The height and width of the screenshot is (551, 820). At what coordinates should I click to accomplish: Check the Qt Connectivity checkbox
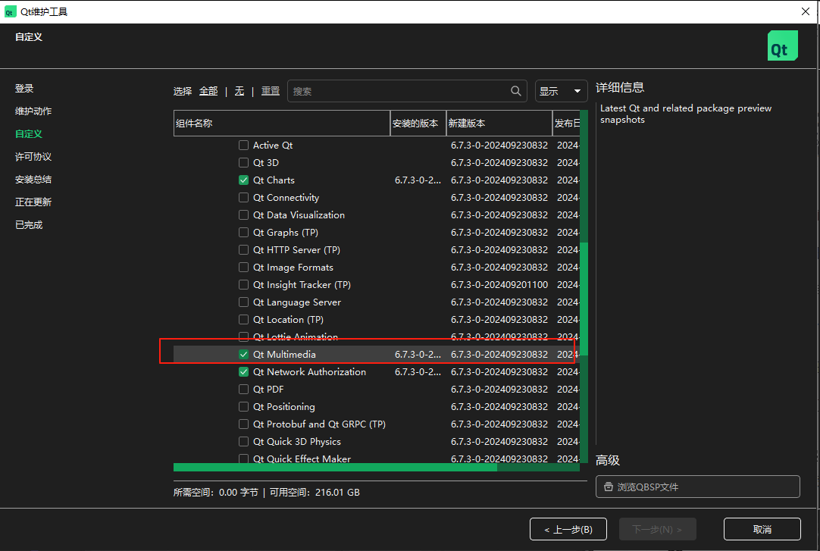point(243,198)
